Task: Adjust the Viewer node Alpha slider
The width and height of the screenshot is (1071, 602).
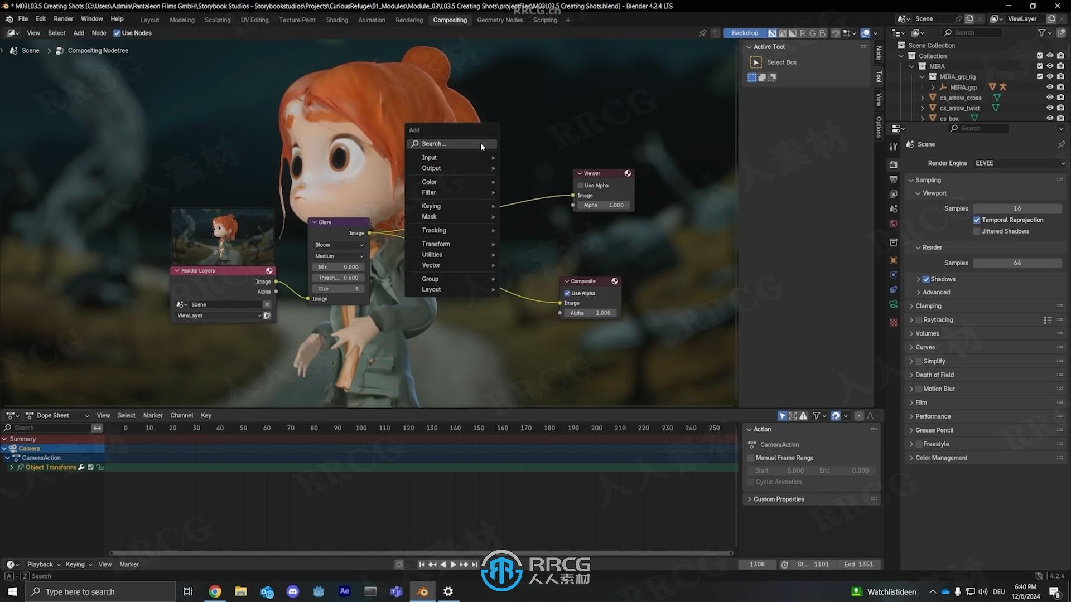Action: tap(604, 205)
